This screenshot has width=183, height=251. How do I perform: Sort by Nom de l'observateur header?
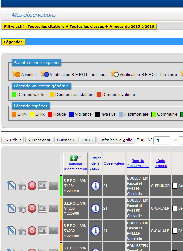pos(138,163)
